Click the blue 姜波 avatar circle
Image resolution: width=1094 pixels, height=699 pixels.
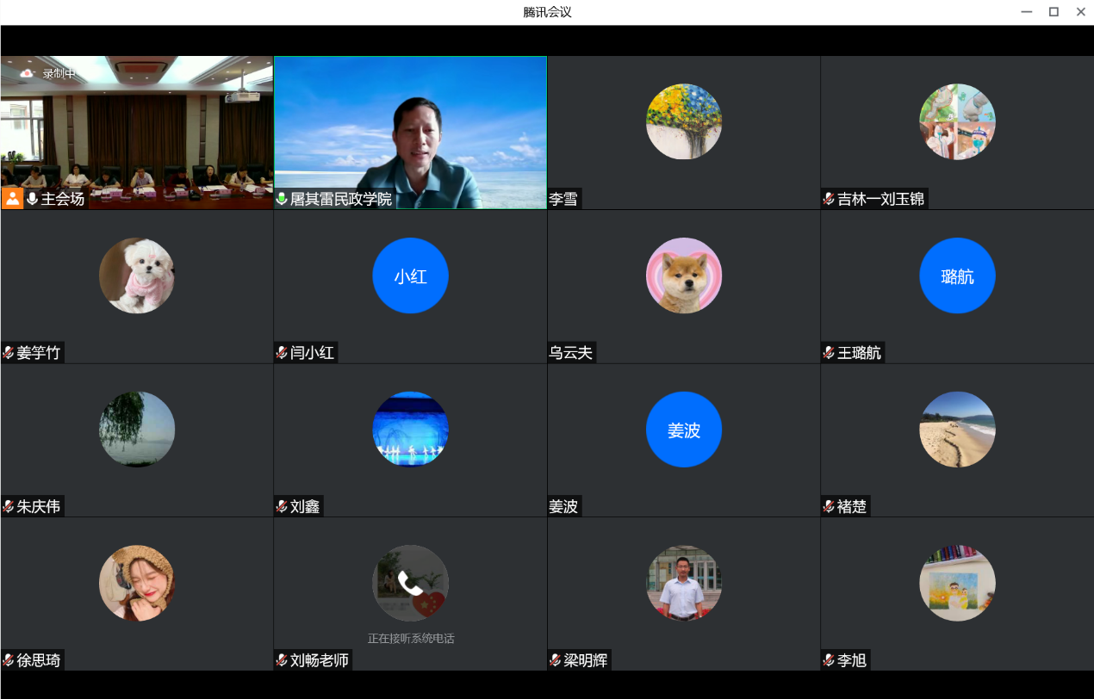coord(684,430)
